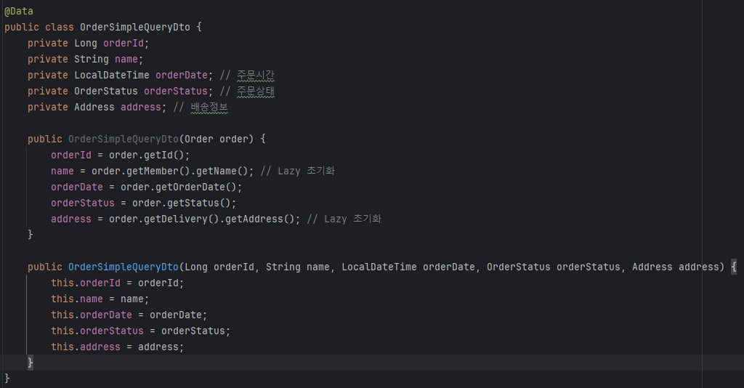Click the 'Lazy 초기화' comment after getAddress()
The height and width of the screenshot is (388, 744).
coord(344,219)
